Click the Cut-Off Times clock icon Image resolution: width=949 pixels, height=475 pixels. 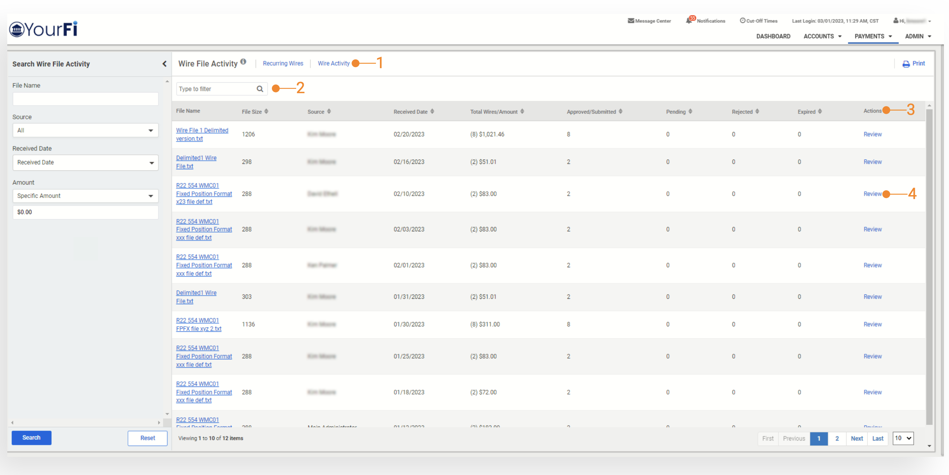pyautogui.click(x=742, y=21)
